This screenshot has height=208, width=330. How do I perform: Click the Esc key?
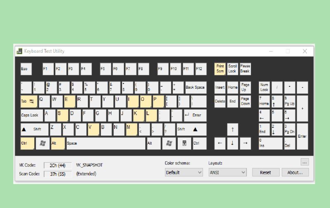[26, 69]
